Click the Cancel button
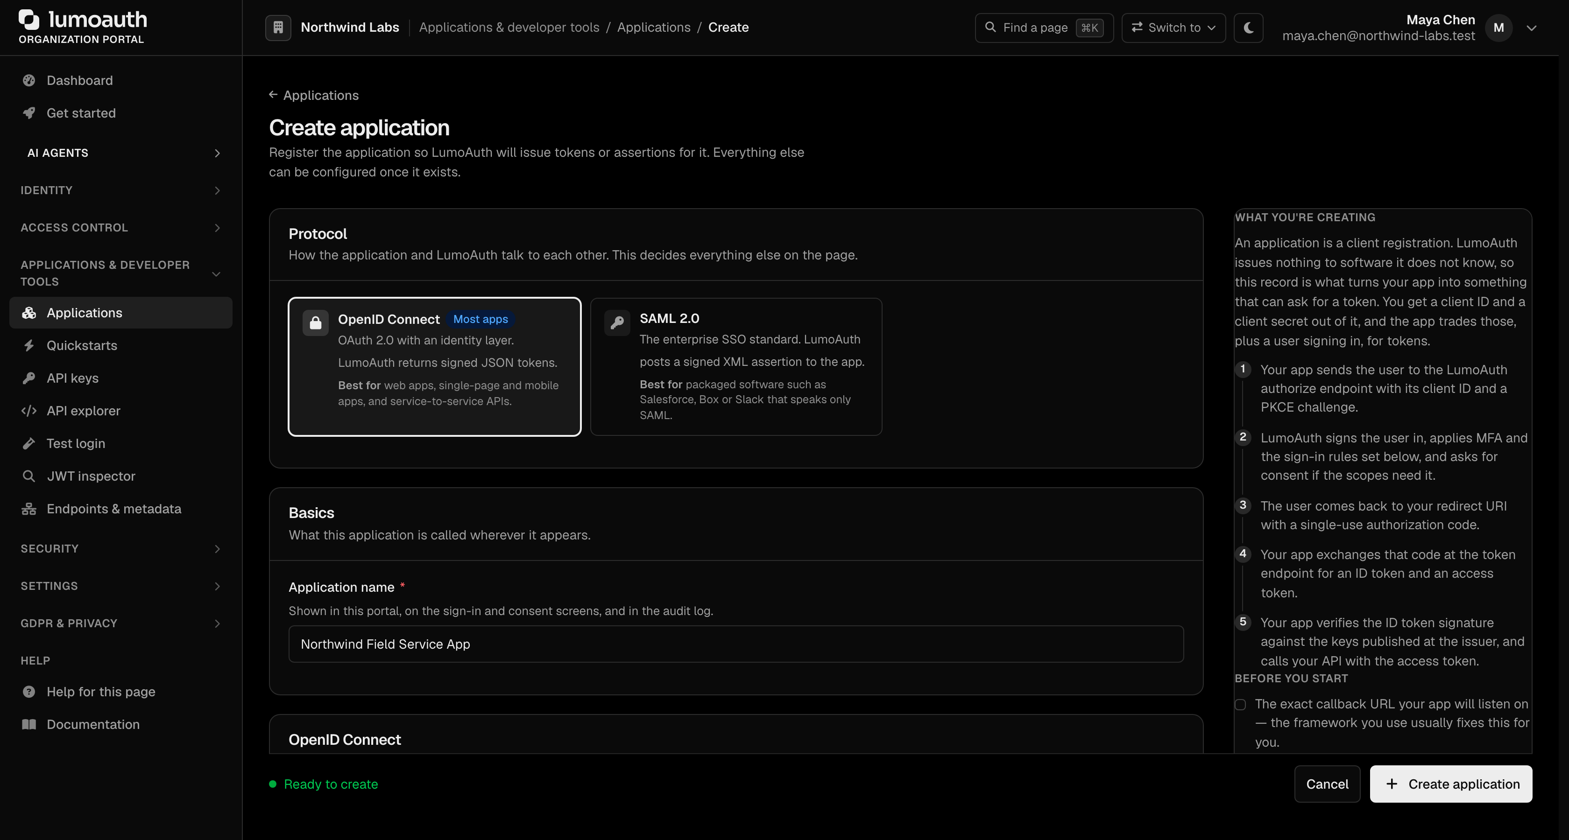Viewport: 1569px width, 840px height. pos(1327,784)
